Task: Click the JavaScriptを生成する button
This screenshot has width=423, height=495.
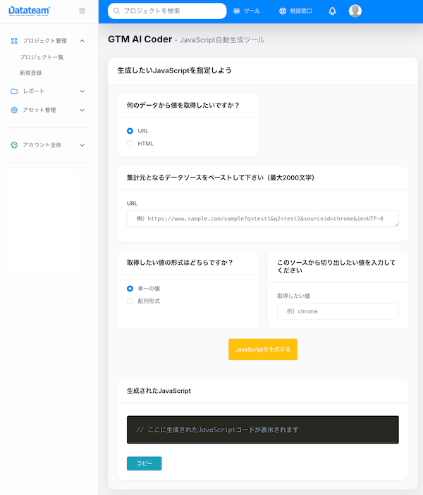Action: 263,349
